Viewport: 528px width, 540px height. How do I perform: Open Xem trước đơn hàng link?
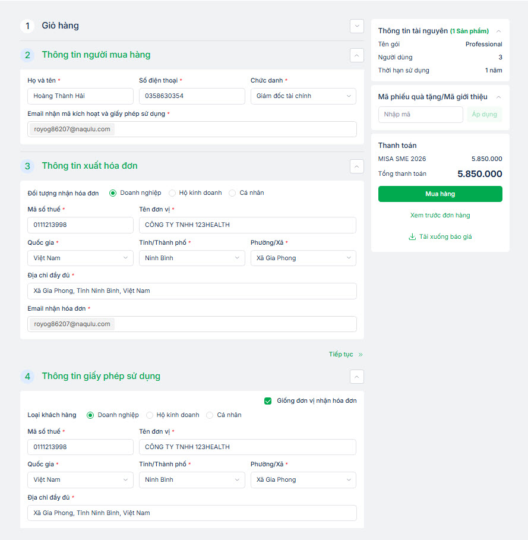click(x=440, y=216)
